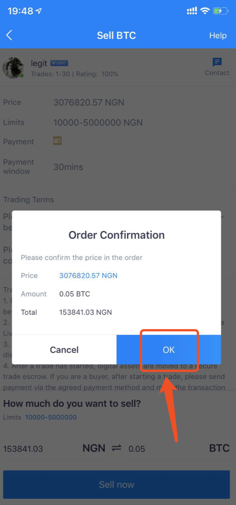Tap the seller name legit

[x=39, y=64]
